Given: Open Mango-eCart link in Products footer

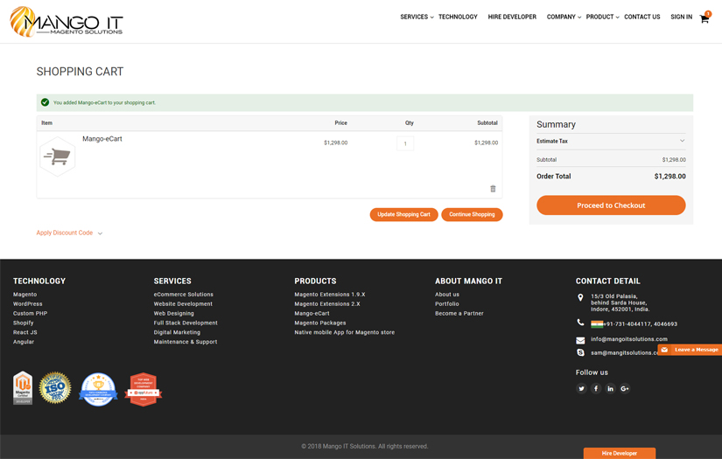Looking at the screenshot, I should coord(312,314).
